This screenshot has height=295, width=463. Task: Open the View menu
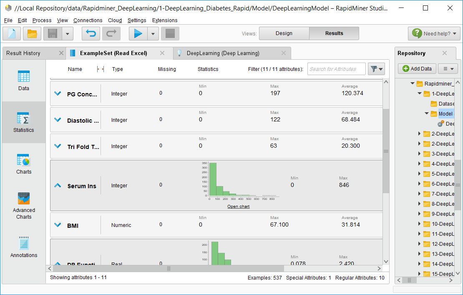(62, 20)
